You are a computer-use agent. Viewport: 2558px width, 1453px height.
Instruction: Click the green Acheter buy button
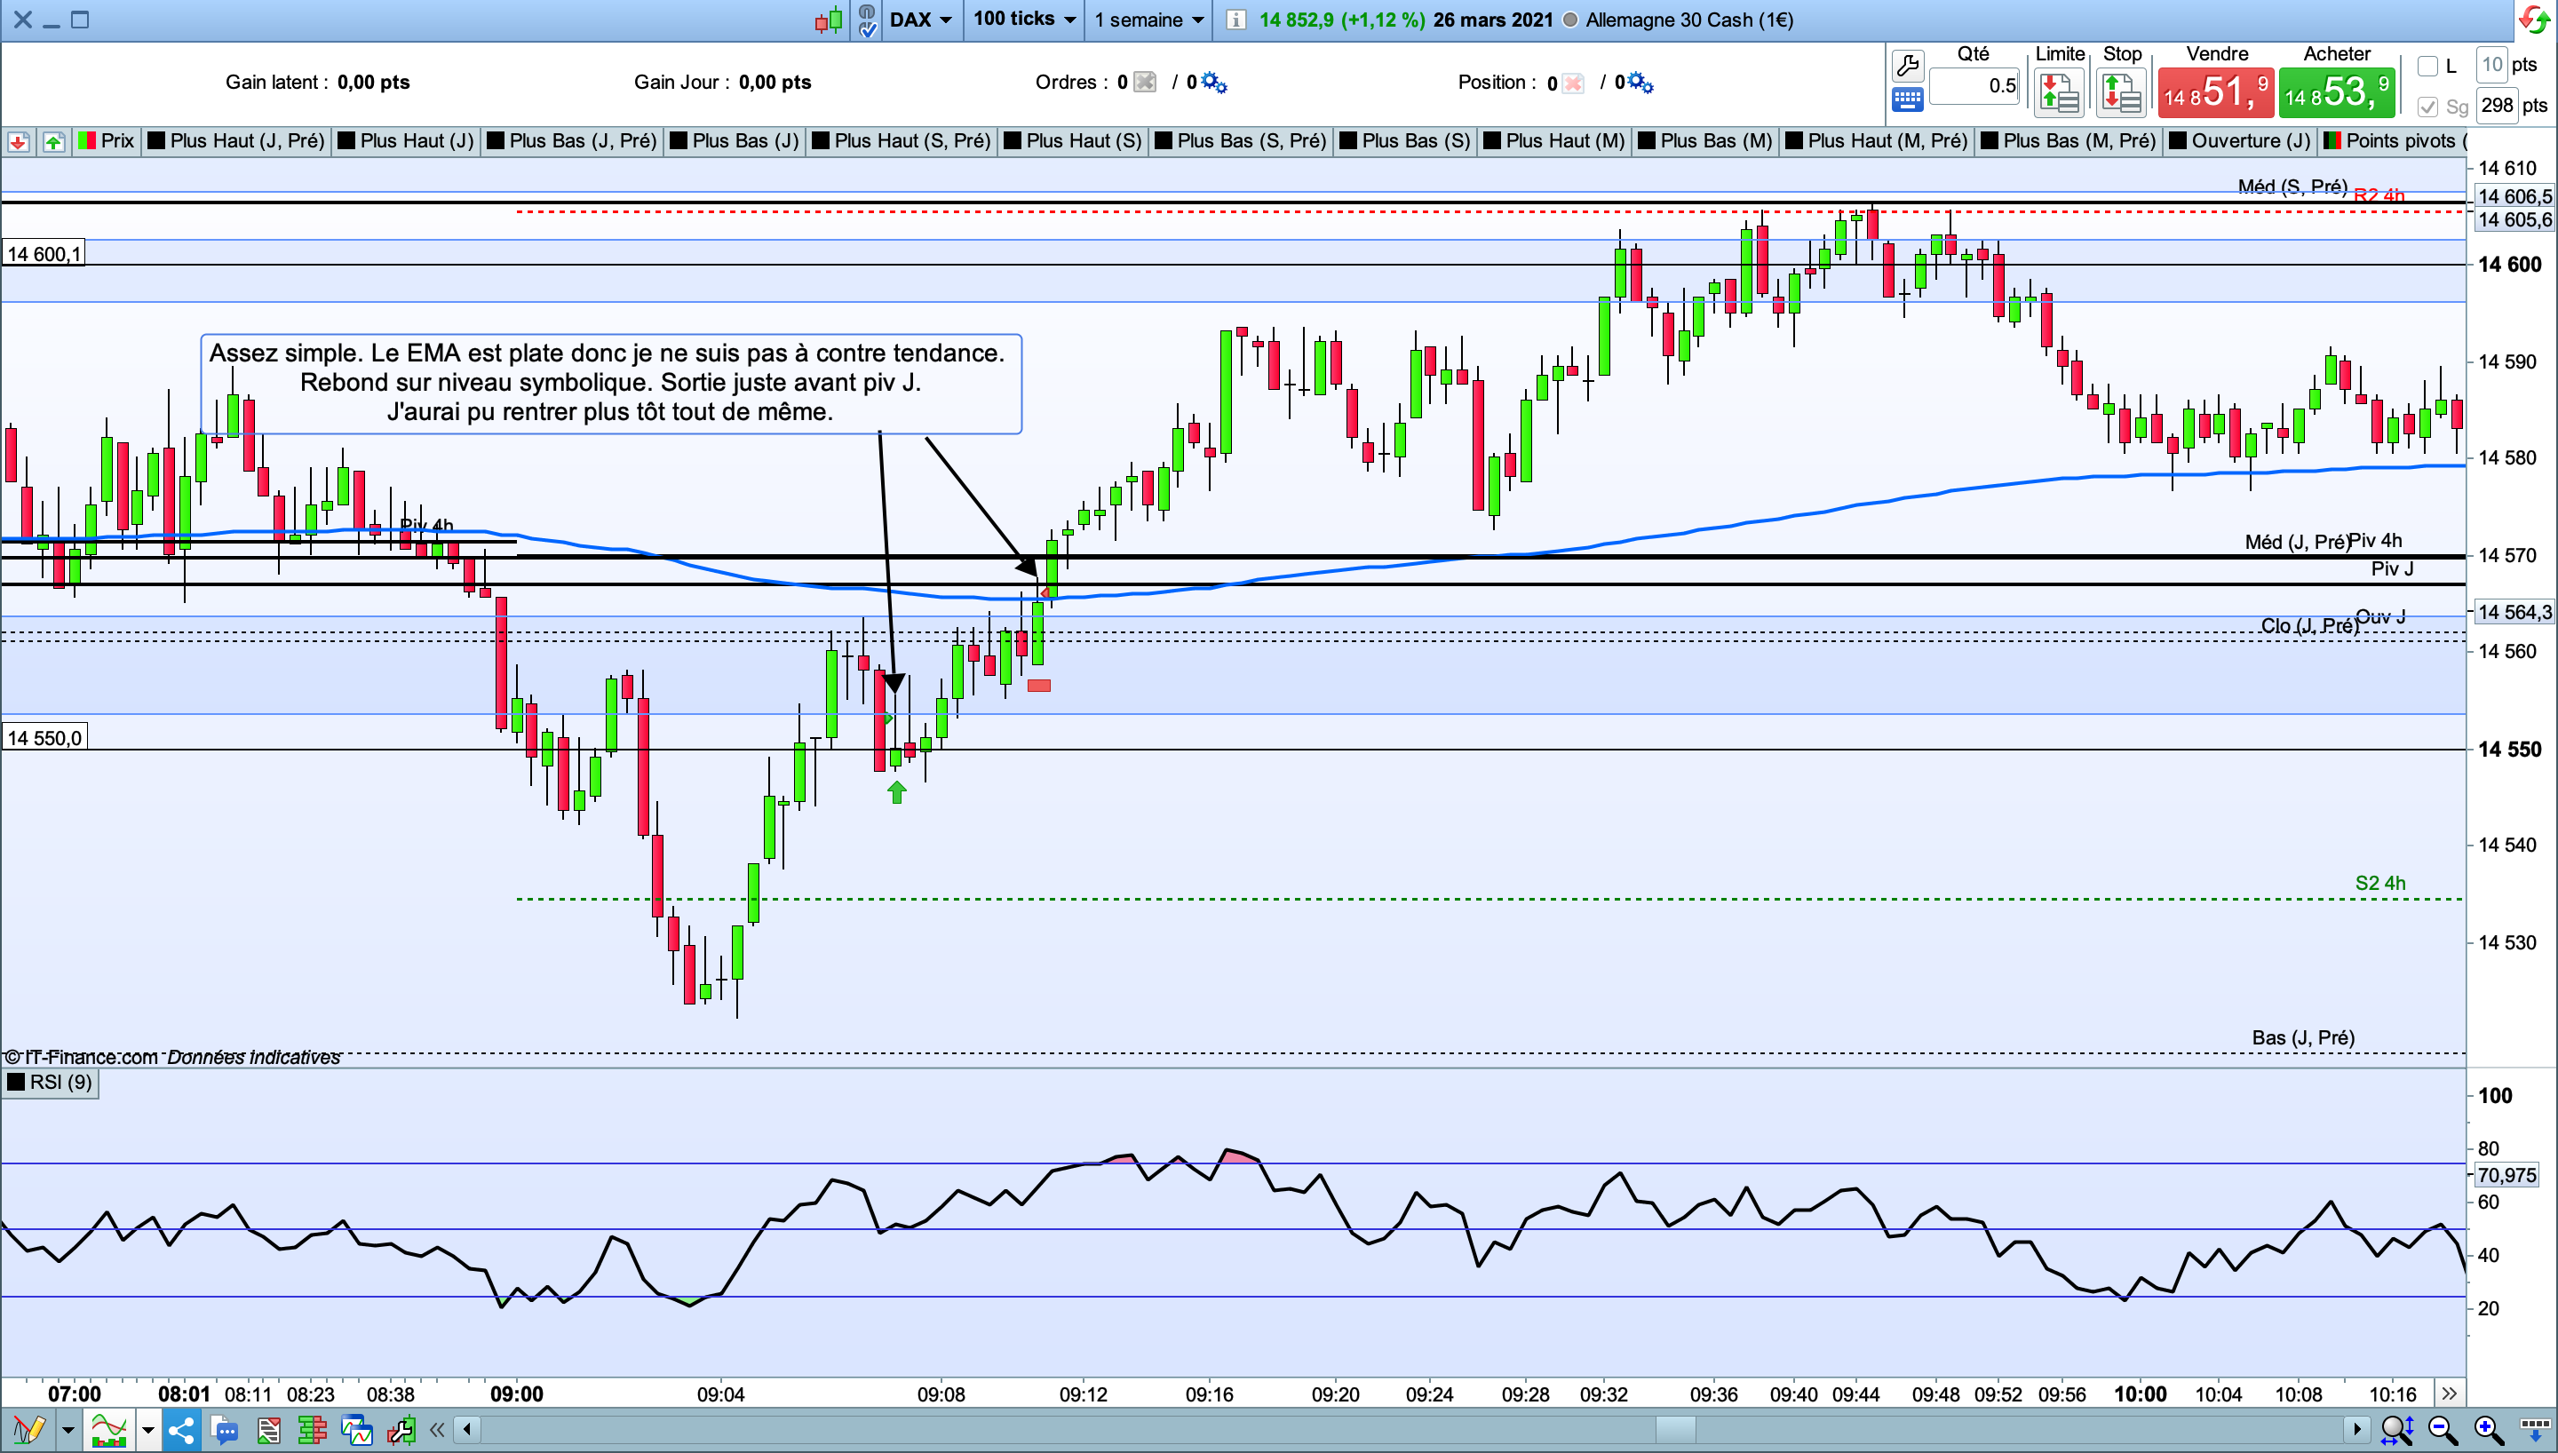click(2336, 92)
